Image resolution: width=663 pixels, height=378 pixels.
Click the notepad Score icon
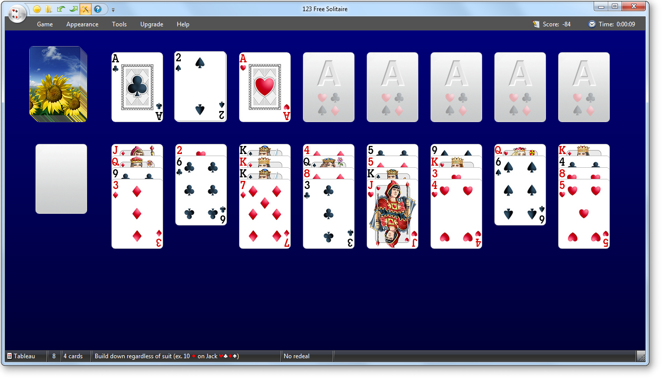536,24
